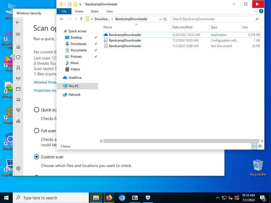Select Quick access in navigation pane
271x203 pixels.
tap(78, 31)
